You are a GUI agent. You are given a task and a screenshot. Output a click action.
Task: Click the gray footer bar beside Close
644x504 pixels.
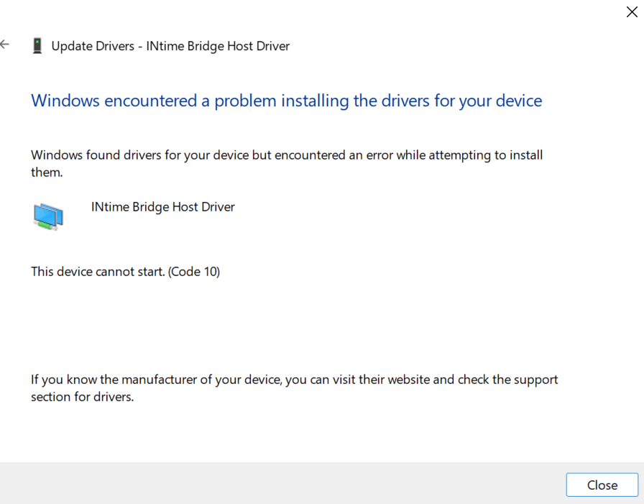(282, 483)
